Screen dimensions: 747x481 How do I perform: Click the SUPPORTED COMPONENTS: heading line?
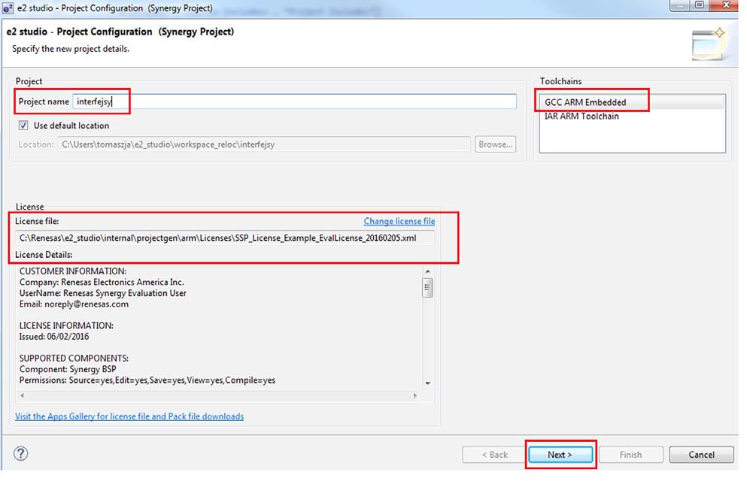tap(74, 358)
